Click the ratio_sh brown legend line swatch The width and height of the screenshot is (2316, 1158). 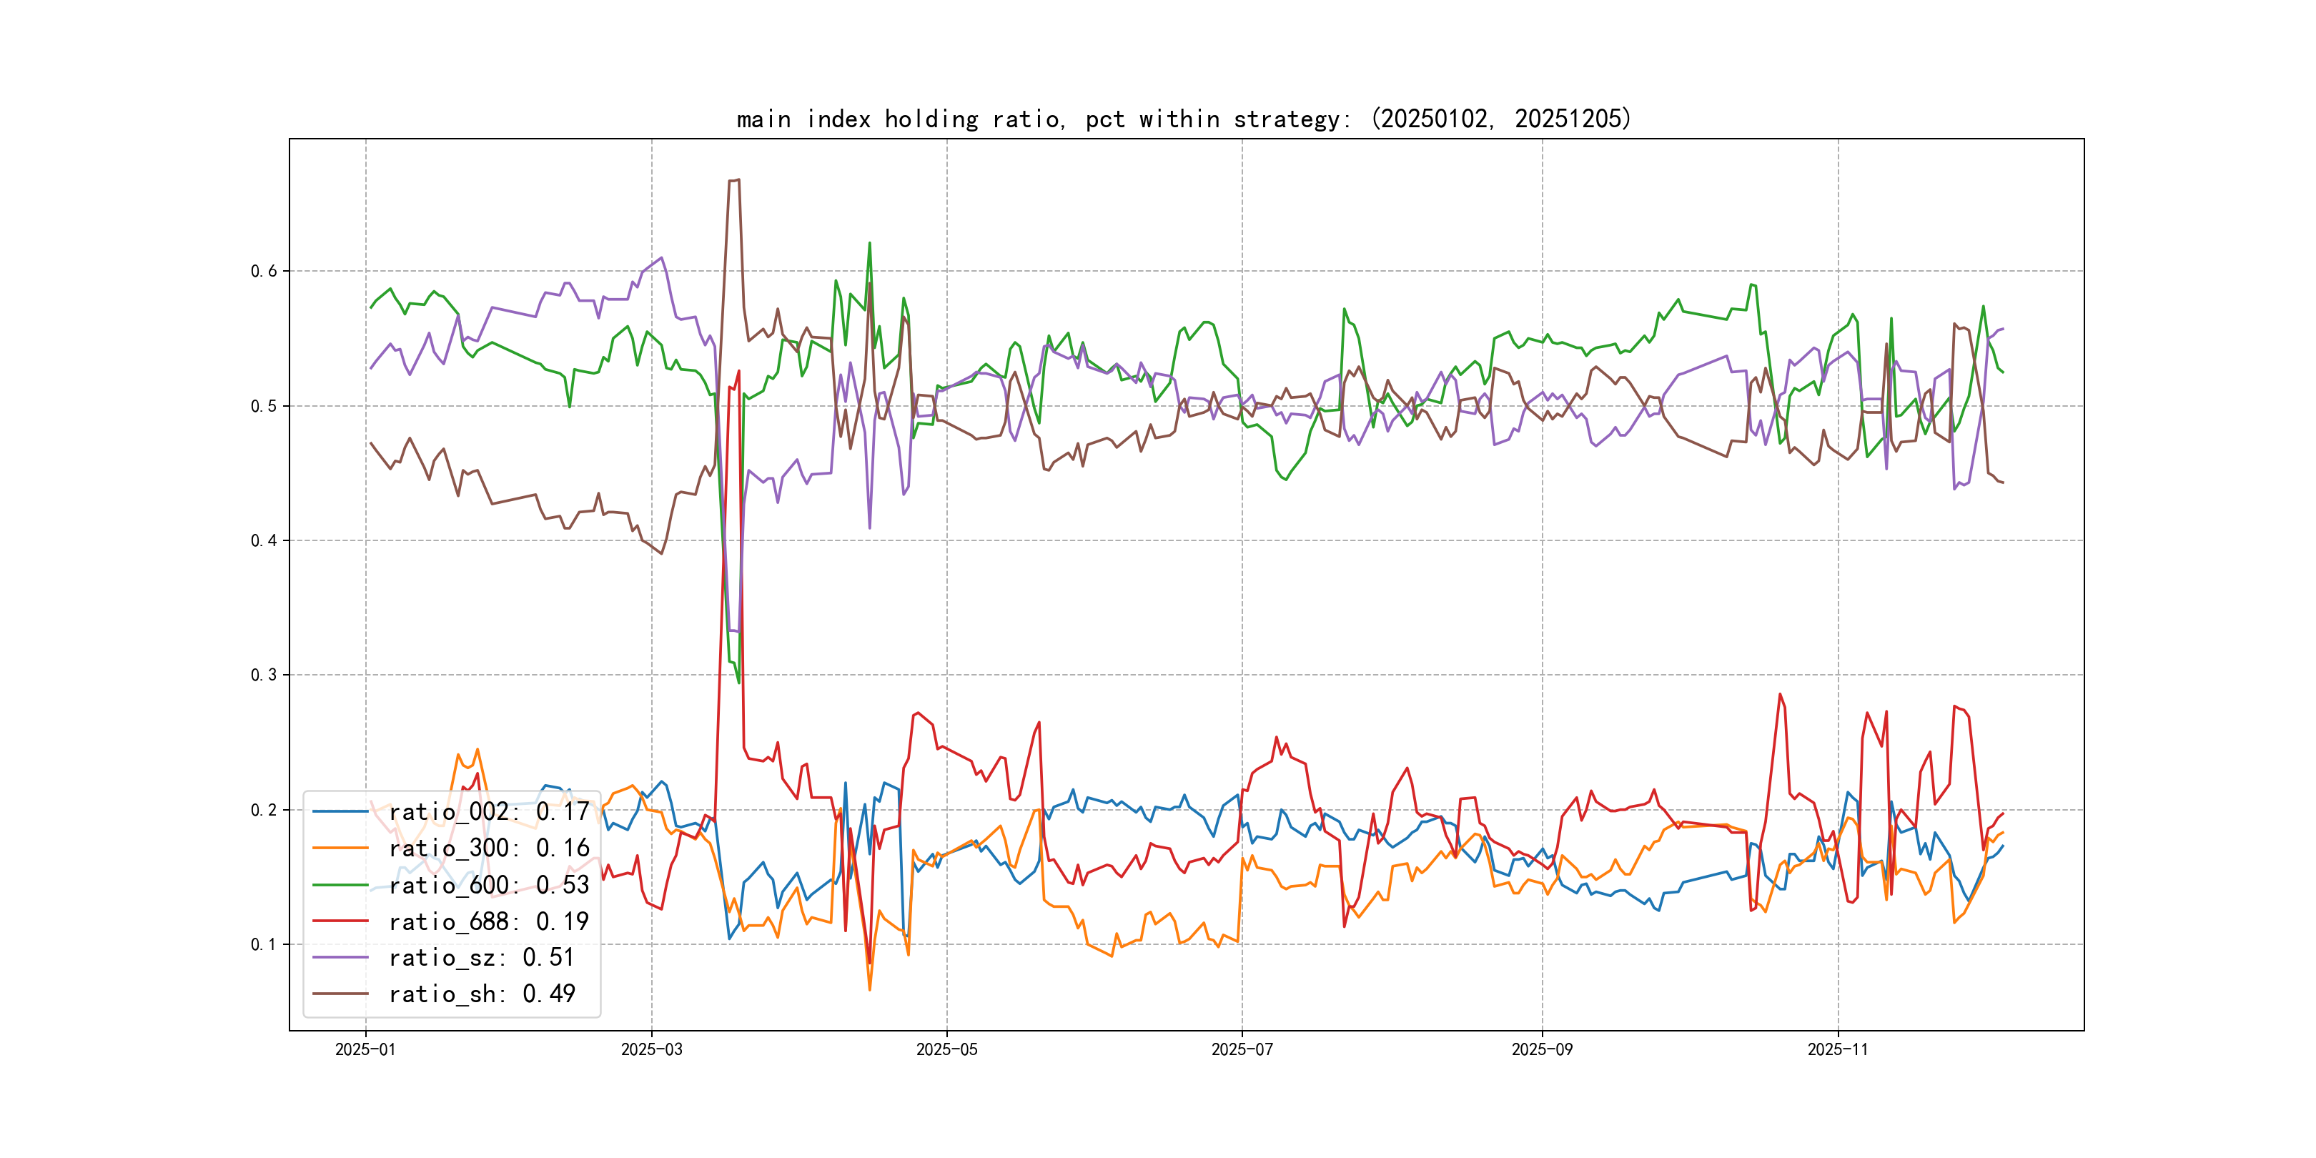click(x=340, y=994)
